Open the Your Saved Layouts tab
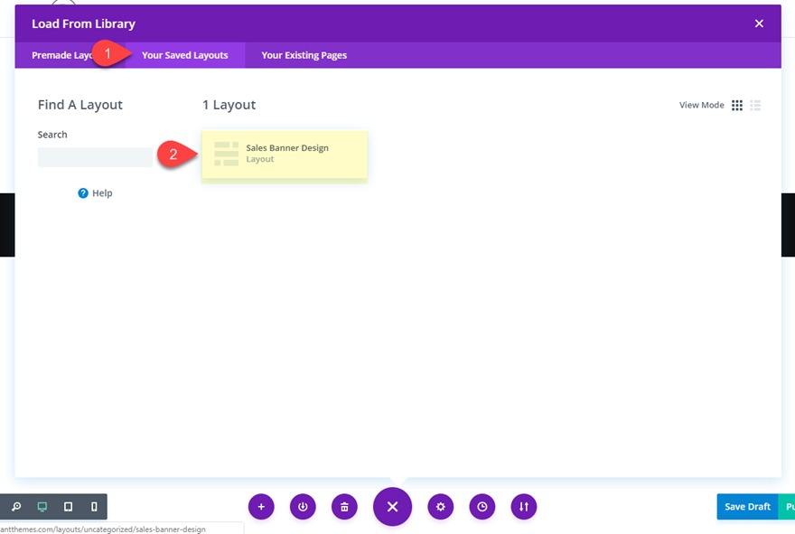This screenshot has width=795, height=534. pos(185,55)
